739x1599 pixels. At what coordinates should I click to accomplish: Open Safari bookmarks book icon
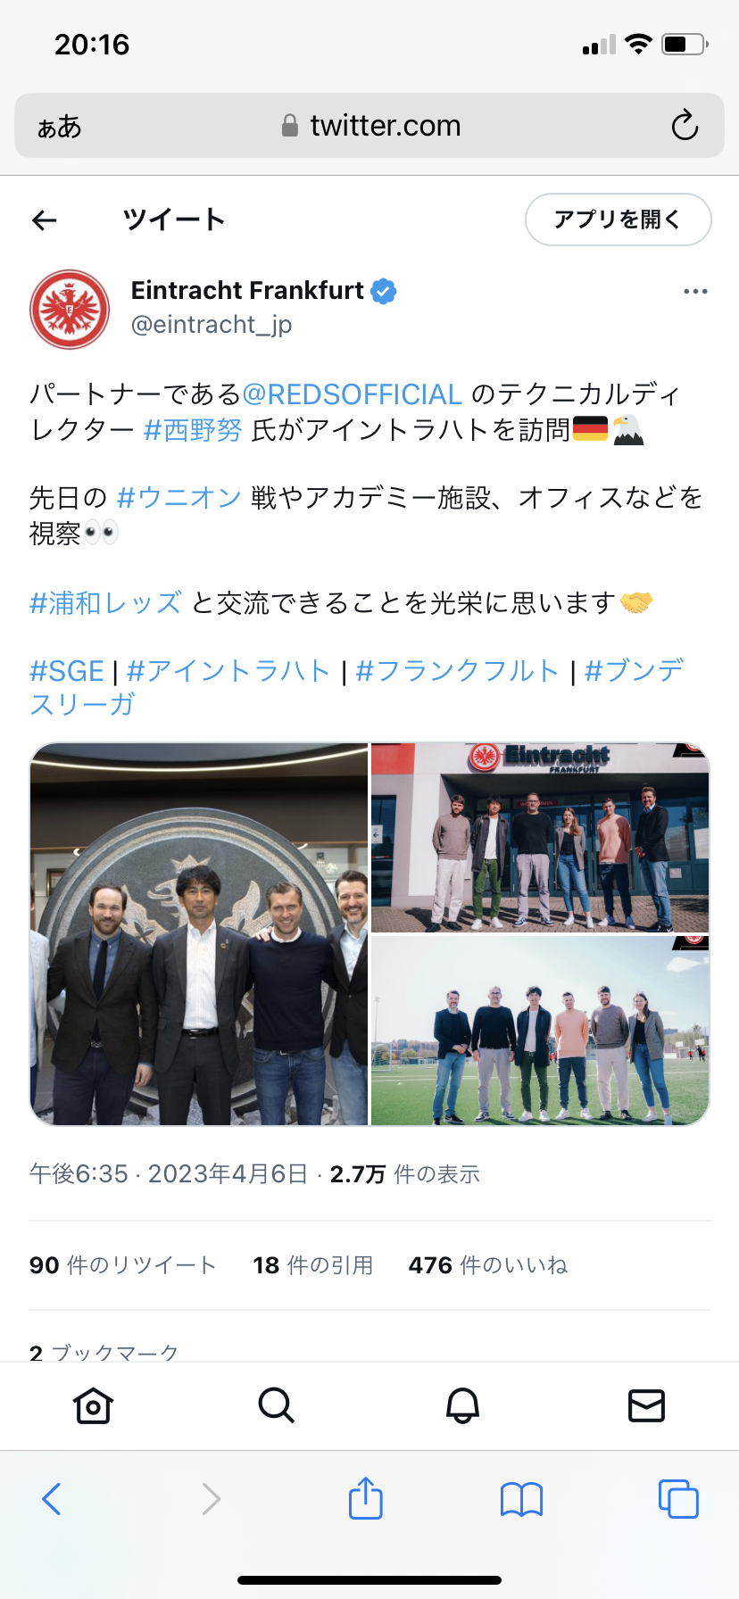click(x=522, y=1499)
